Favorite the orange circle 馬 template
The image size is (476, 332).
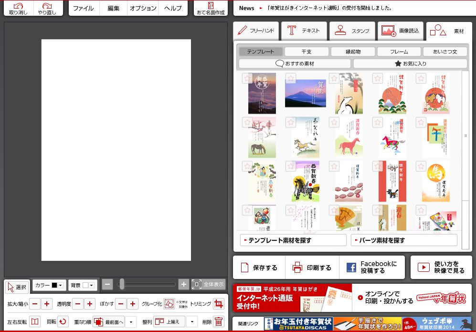coord(421,166)
